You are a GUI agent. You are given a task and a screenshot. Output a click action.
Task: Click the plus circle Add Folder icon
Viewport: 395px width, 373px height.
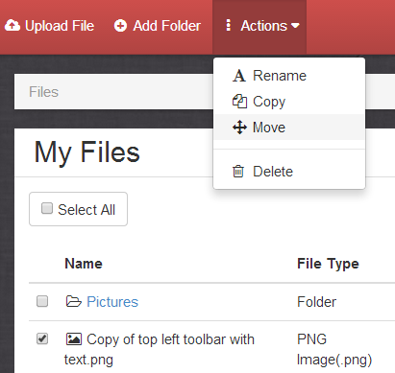[x=120, y=26]
